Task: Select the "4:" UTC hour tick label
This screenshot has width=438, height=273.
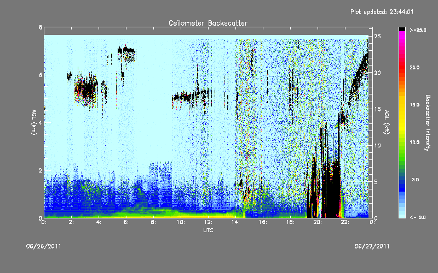Action: 99,222
